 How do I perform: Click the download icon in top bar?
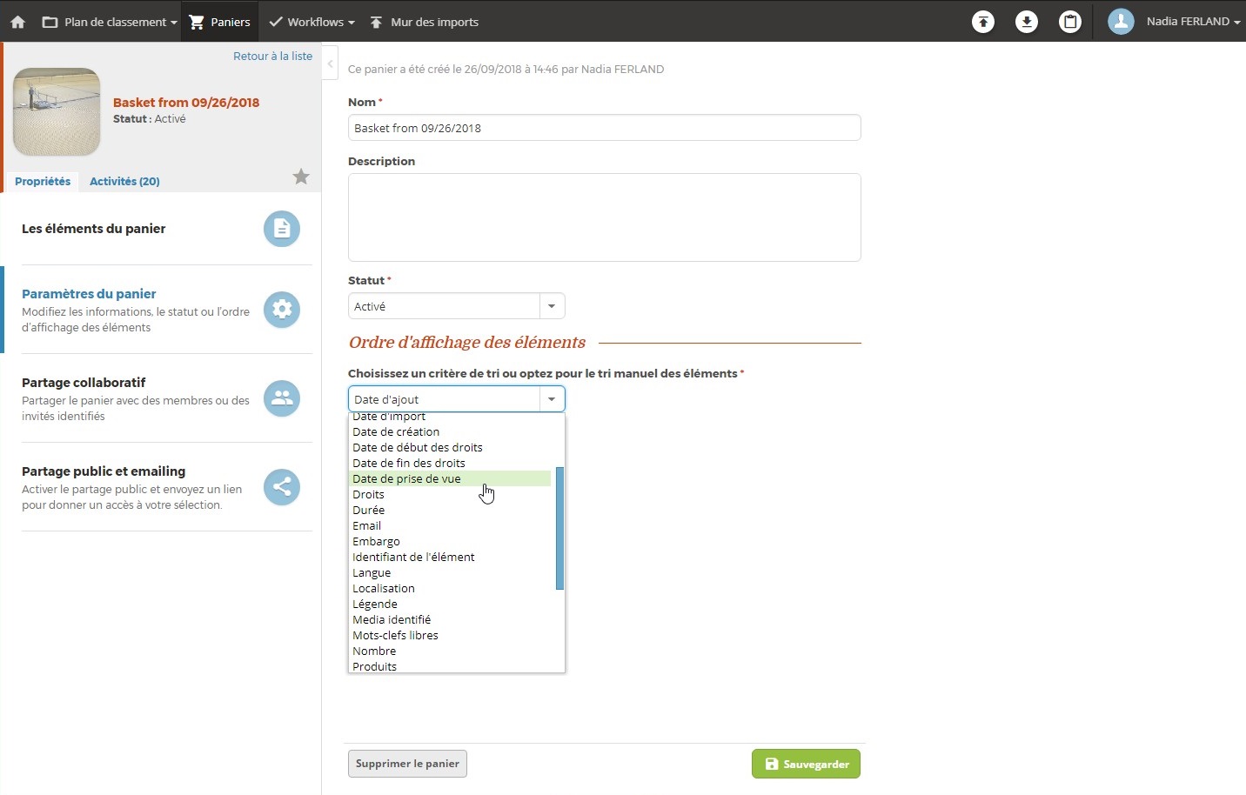point(1027,22)
